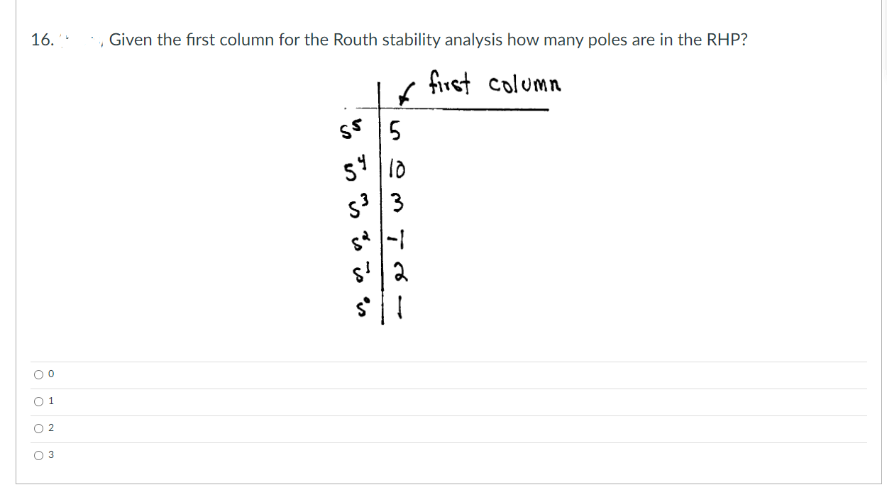This screenshot has height=497, width=887.
Task: Select the radio button for answer 1
Action: (x=39, y=401)
